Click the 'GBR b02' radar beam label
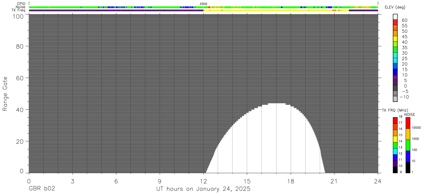 [x=42, y=189]
